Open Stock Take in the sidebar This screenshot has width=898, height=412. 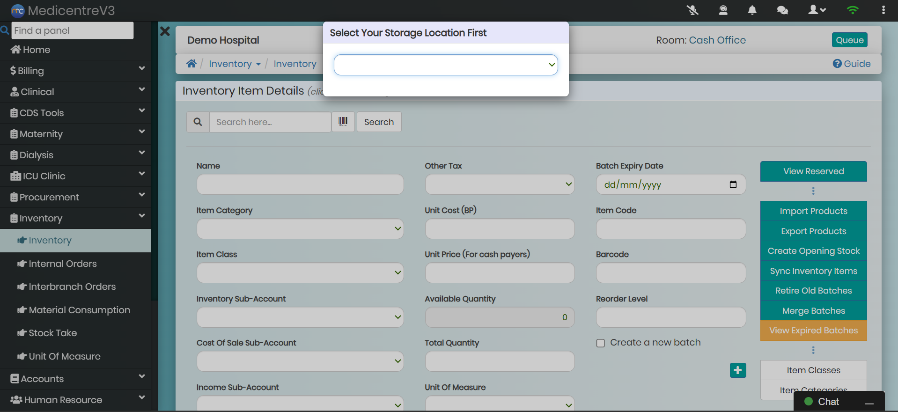[52, 333]
